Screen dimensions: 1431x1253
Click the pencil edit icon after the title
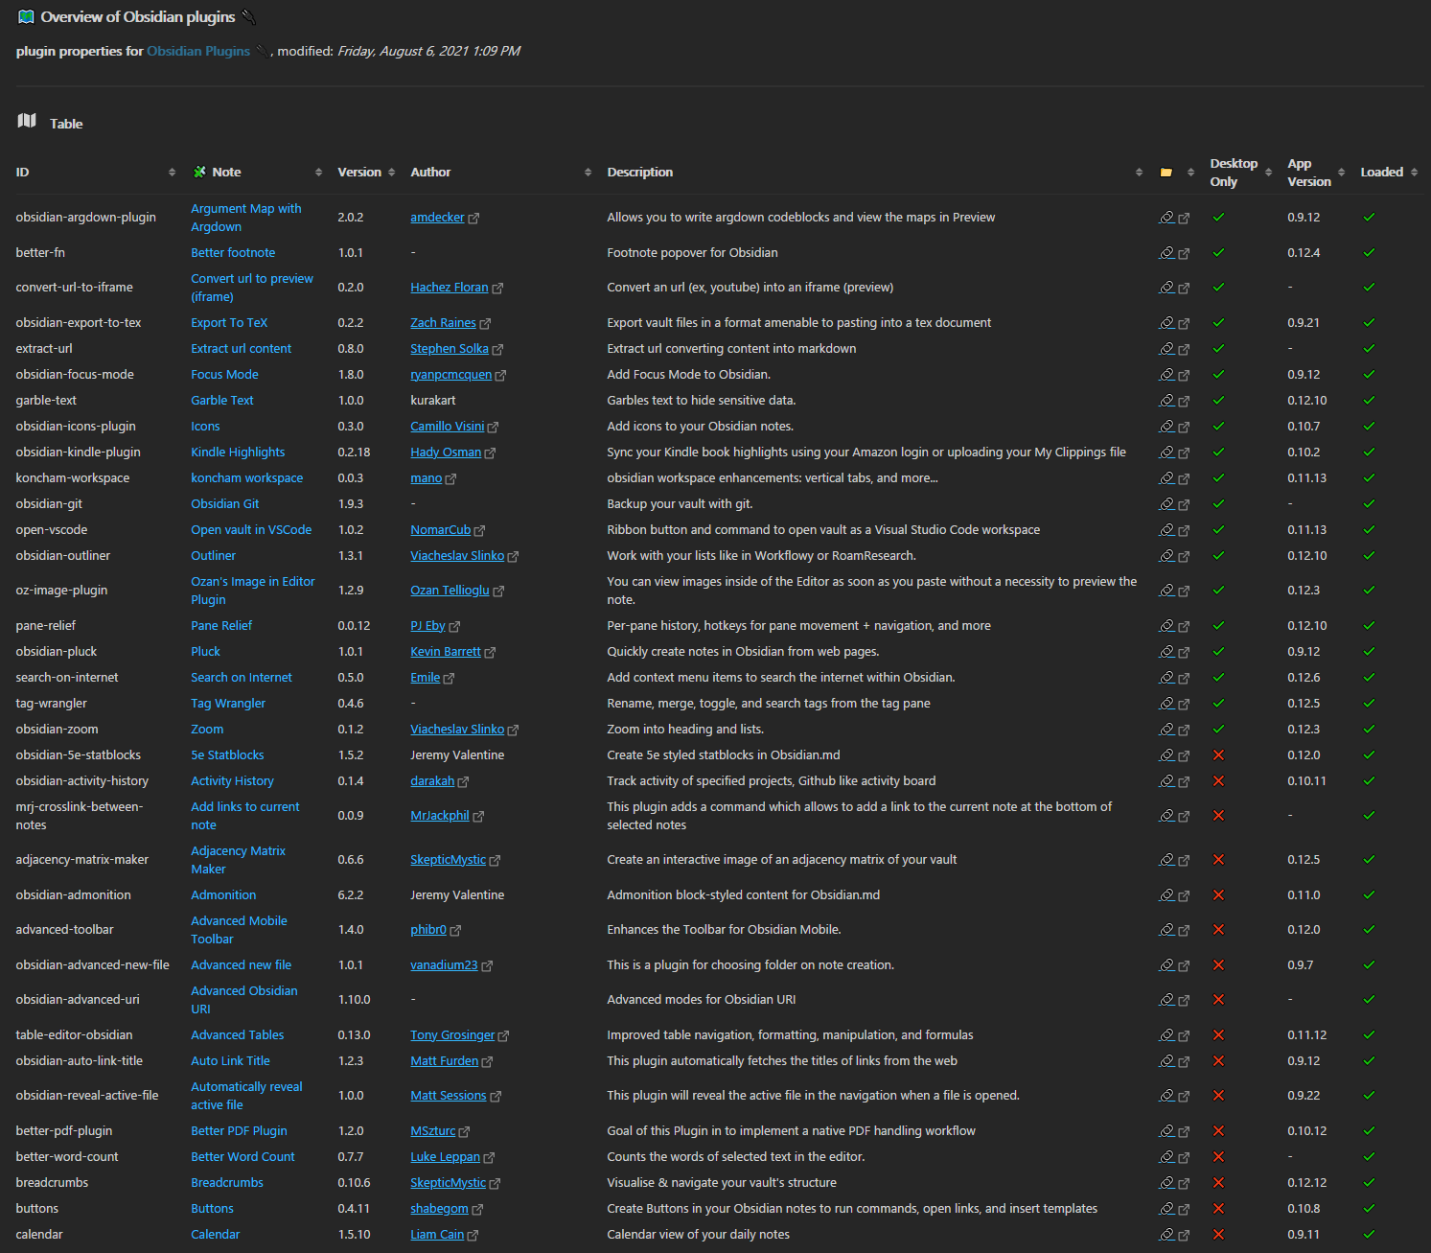click(x=248, y=17)
